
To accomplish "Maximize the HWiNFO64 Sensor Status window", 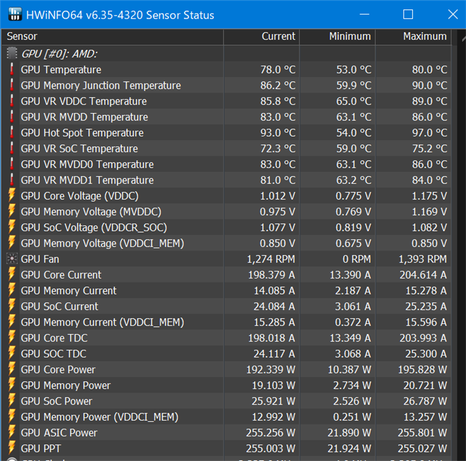I will tap(408, 14).
